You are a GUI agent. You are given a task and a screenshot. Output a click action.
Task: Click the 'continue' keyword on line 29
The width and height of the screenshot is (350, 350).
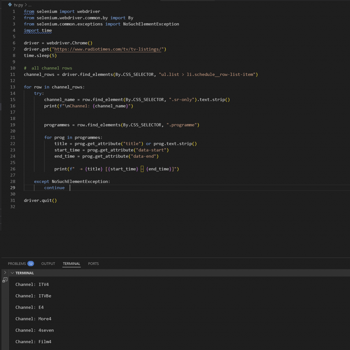[54, 188]
